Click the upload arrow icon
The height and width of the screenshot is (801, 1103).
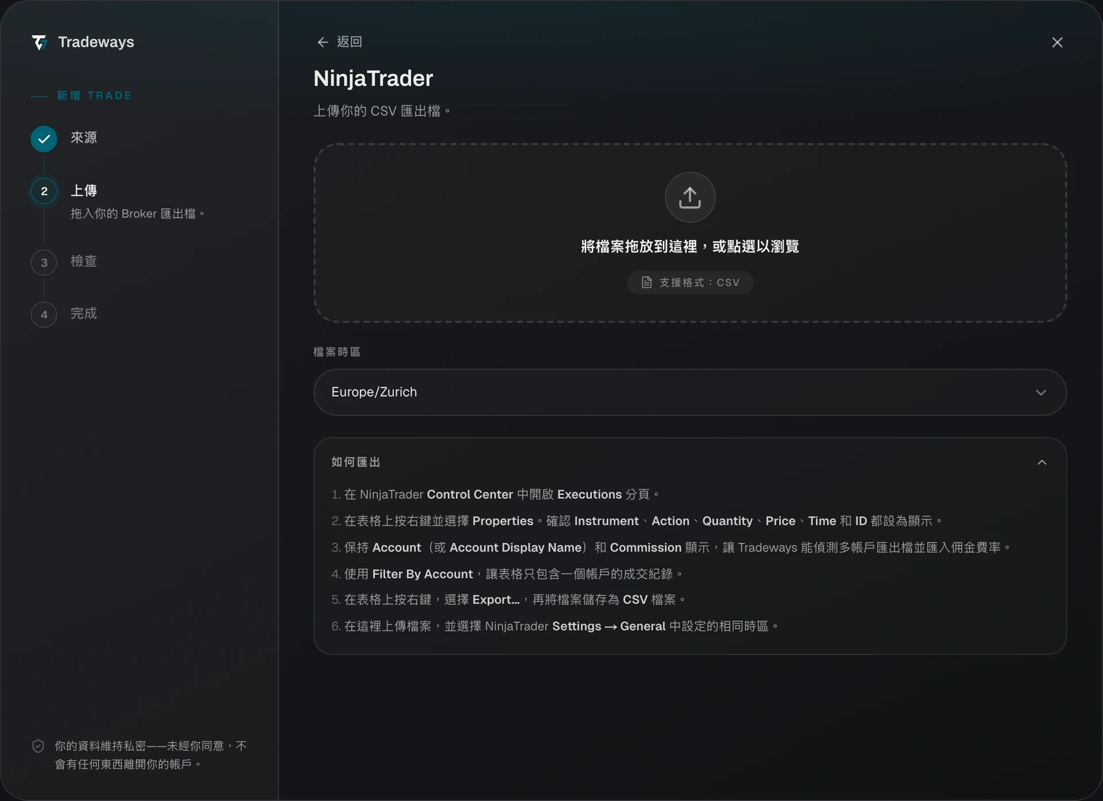coord(690,197)
